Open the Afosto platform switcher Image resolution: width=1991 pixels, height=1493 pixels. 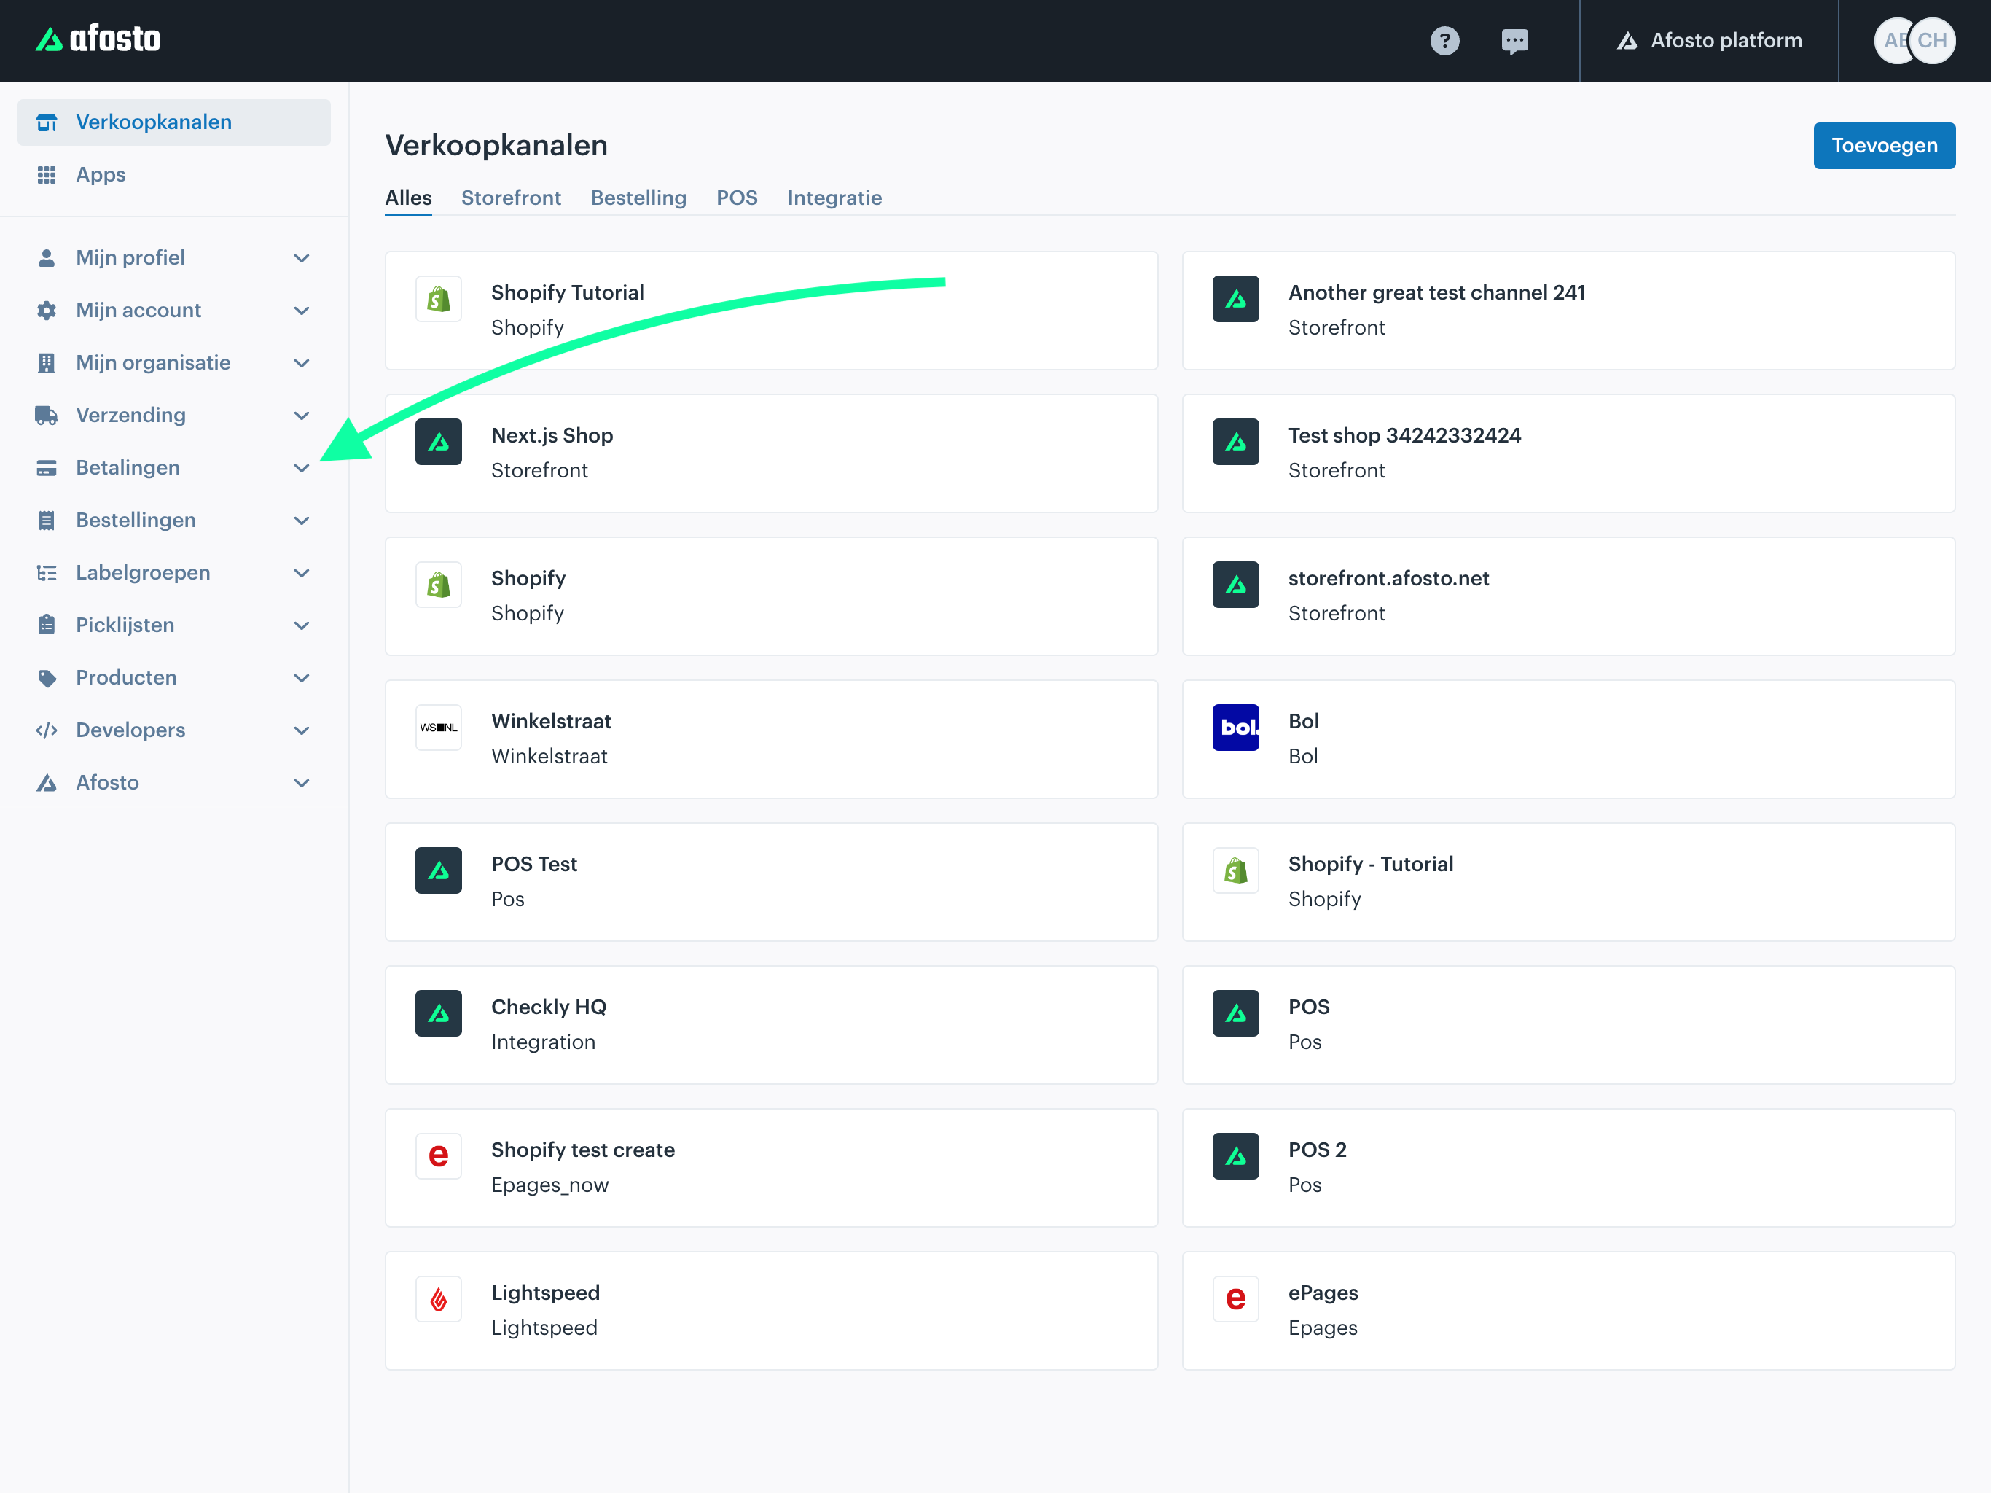[1708, 41]
